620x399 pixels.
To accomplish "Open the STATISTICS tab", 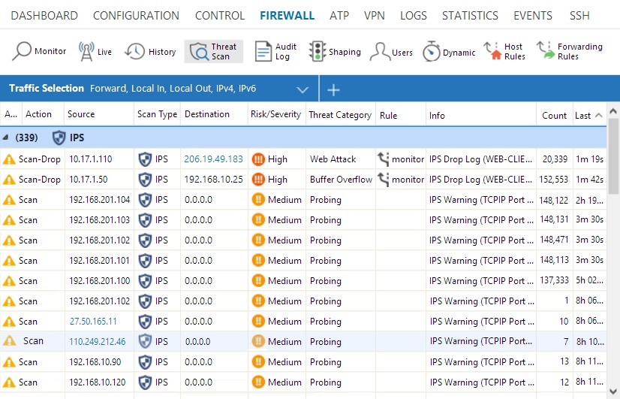I will [x=470, y=15].
